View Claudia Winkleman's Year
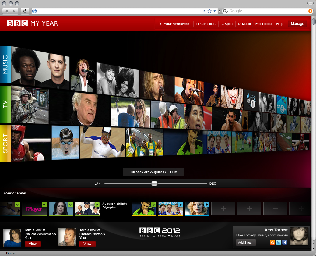Image resolution: width=316 pixels, height=256 pixels. [33, 244]
